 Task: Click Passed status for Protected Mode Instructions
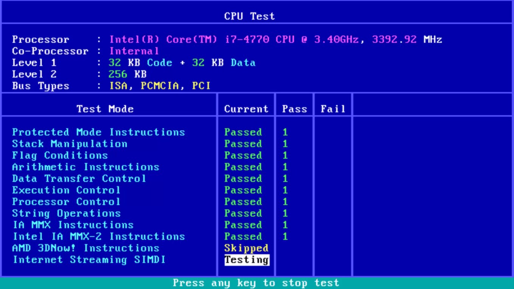[x=243, y=132]
